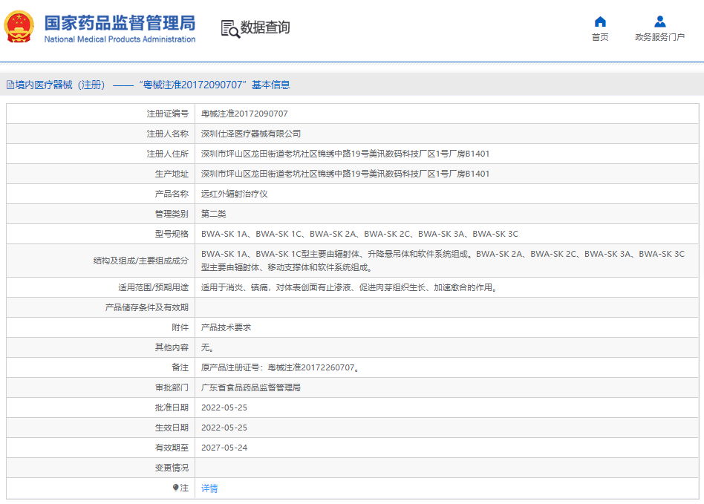
Task: Select product name 远红外辐射治疗仪
Action: click(235, 194)
